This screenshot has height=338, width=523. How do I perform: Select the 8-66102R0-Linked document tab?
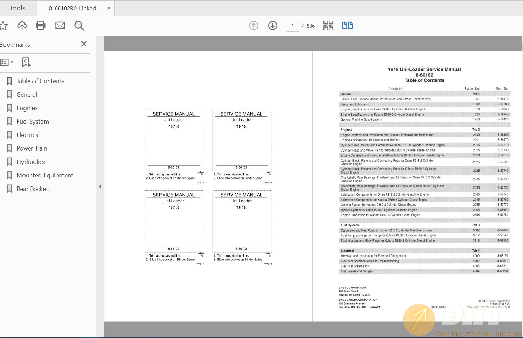coord(75,8)
